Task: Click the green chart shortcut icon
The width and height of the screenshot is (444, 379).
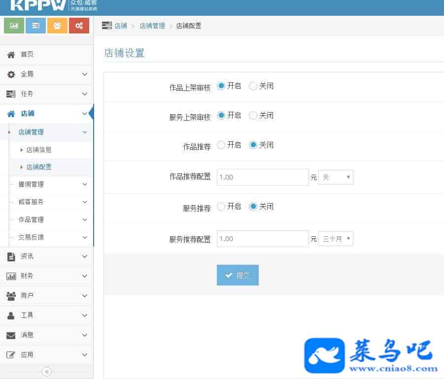Action: click(14, 26)
